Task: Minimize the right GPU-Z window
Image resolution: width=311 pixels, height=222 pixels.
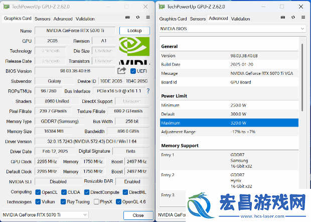Action: pyautogui.click(x=263, y=7)
